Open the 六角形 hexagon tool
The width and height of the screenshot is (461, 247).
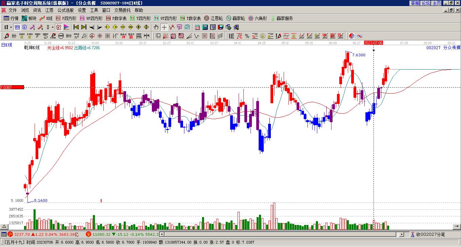pos(258,18)
